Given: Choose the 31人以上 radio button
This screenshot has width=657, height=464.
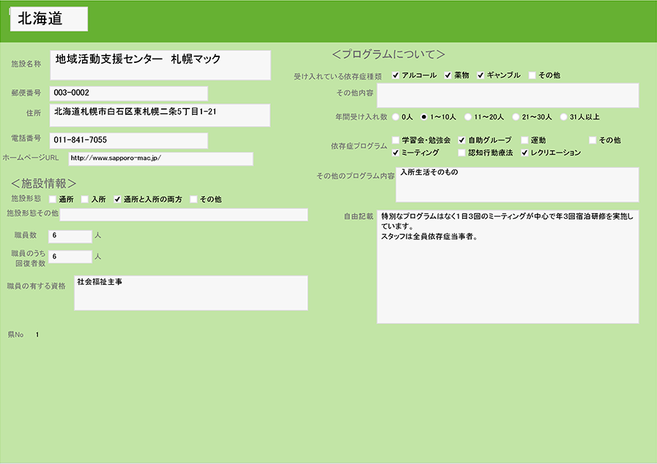Looking at the screenshot, I should pyautogui.click(x=563, y=116).
